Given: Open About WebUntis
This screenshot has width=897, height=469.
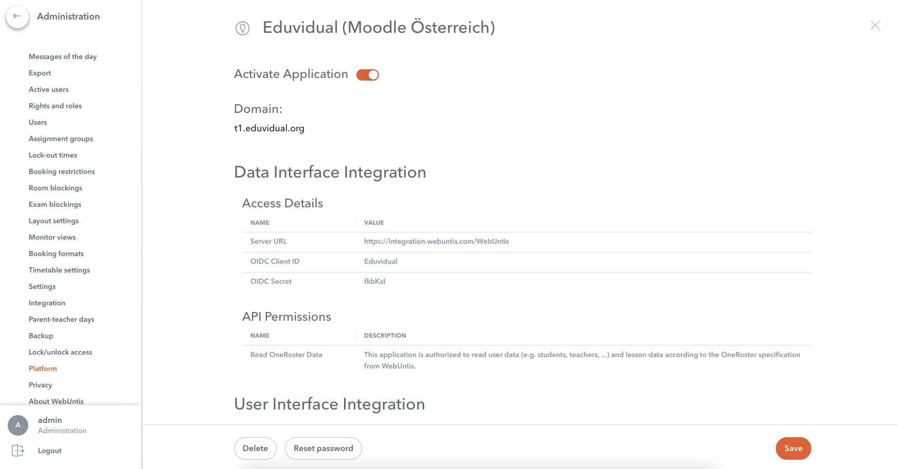Looking at the screenshot, I should click(56, 401).
